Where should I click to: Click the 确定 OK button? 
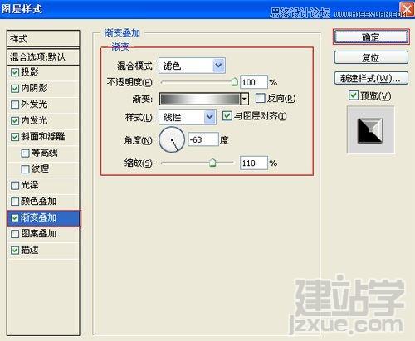(371, 37)
